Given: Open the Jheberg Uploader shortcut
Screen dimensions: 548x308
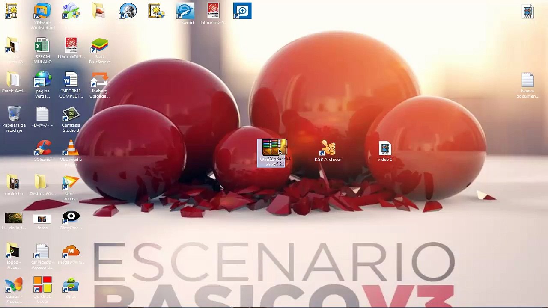Looking at the screenshot, I should click(x=100, y=85).
